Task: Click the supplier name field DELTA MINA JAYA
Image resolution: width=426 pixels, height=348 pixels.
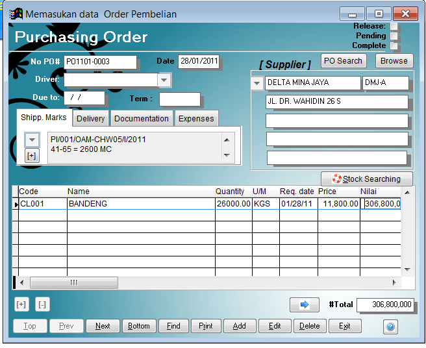Action: tap(313, 83)
